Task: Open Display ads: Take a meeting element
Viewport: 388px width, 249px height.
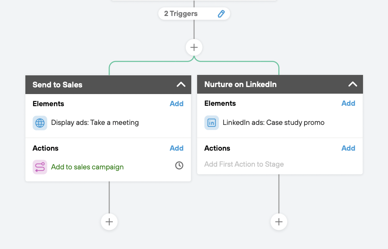Action: [x=95, y=123]
